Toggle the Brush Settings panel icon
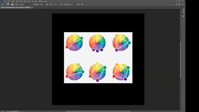This screenshot has height=112, width=199. coord(12,4)
